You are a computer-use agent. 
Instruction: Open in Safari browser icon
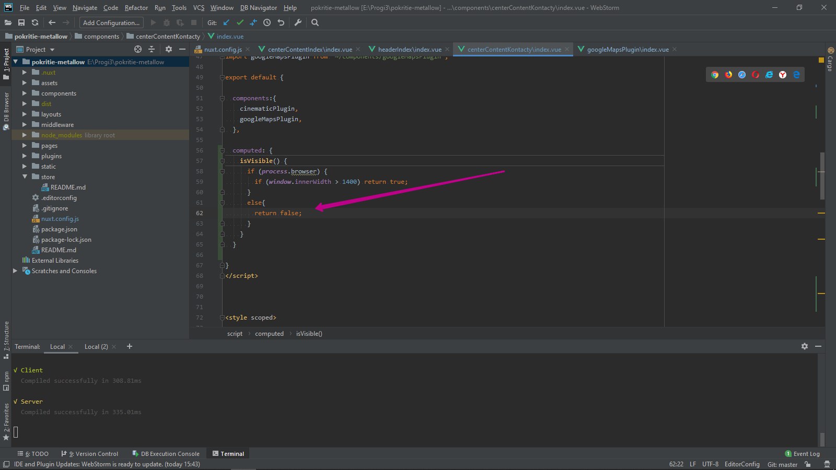(x=742, y=75)
